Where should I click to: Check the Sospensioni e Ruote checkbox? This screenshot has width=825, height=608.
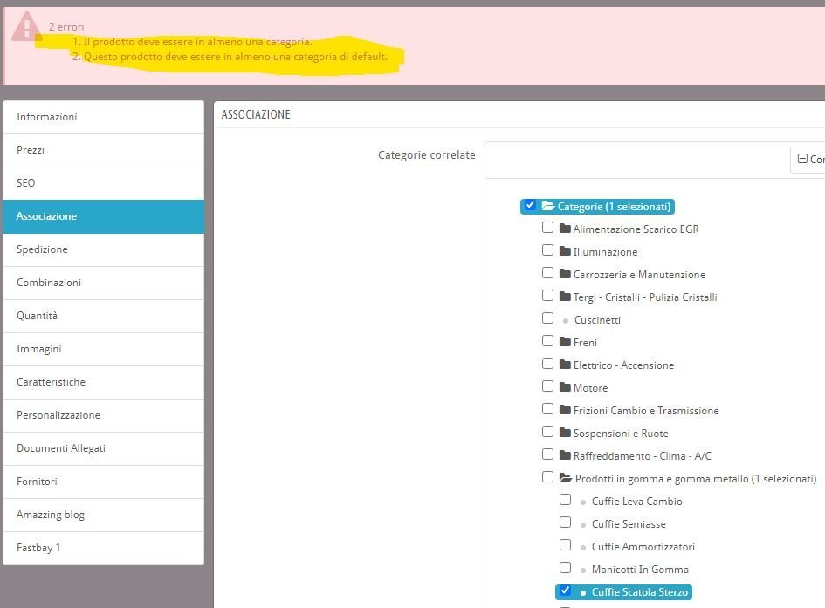tap(547, 431)
